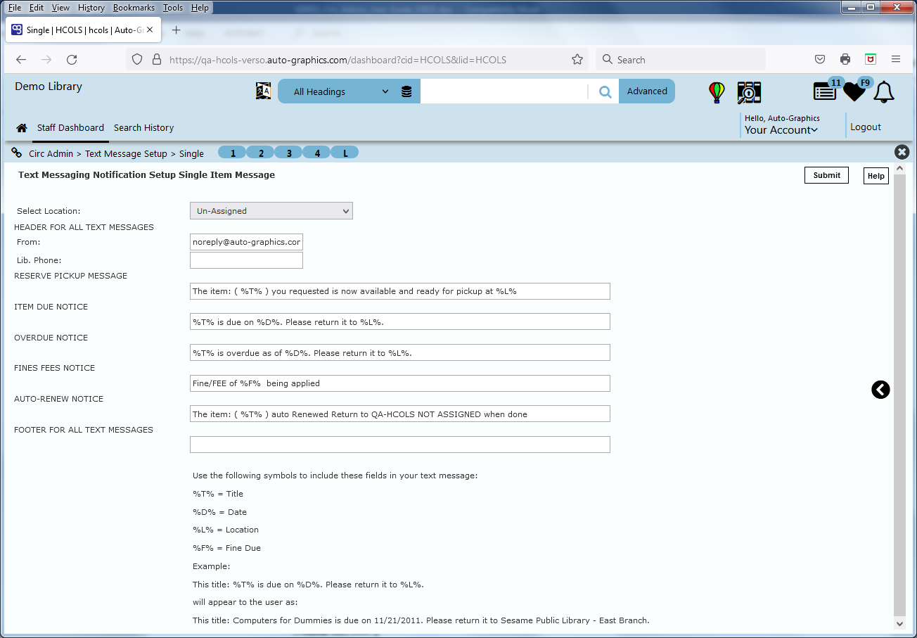Image resolution: width=917 pixels, height=638 pixels.
Task: Open the browser Help menu
Action: point(200,8)
